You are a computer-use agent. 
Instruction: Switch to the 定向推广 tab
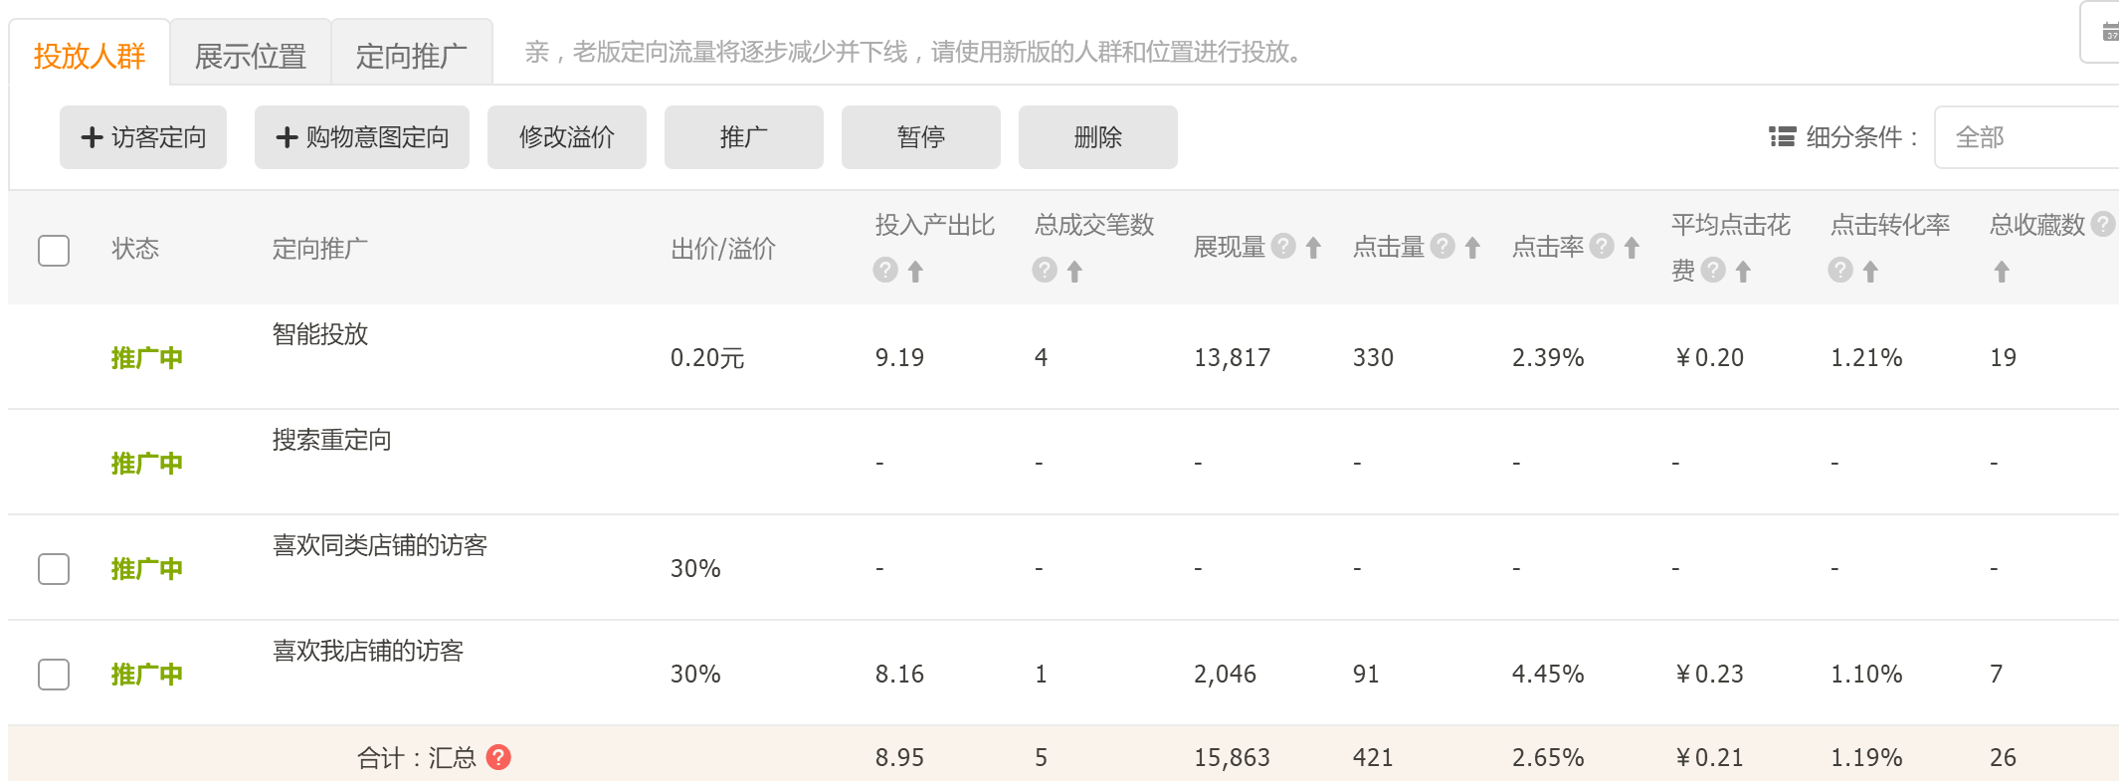(411, 56)
